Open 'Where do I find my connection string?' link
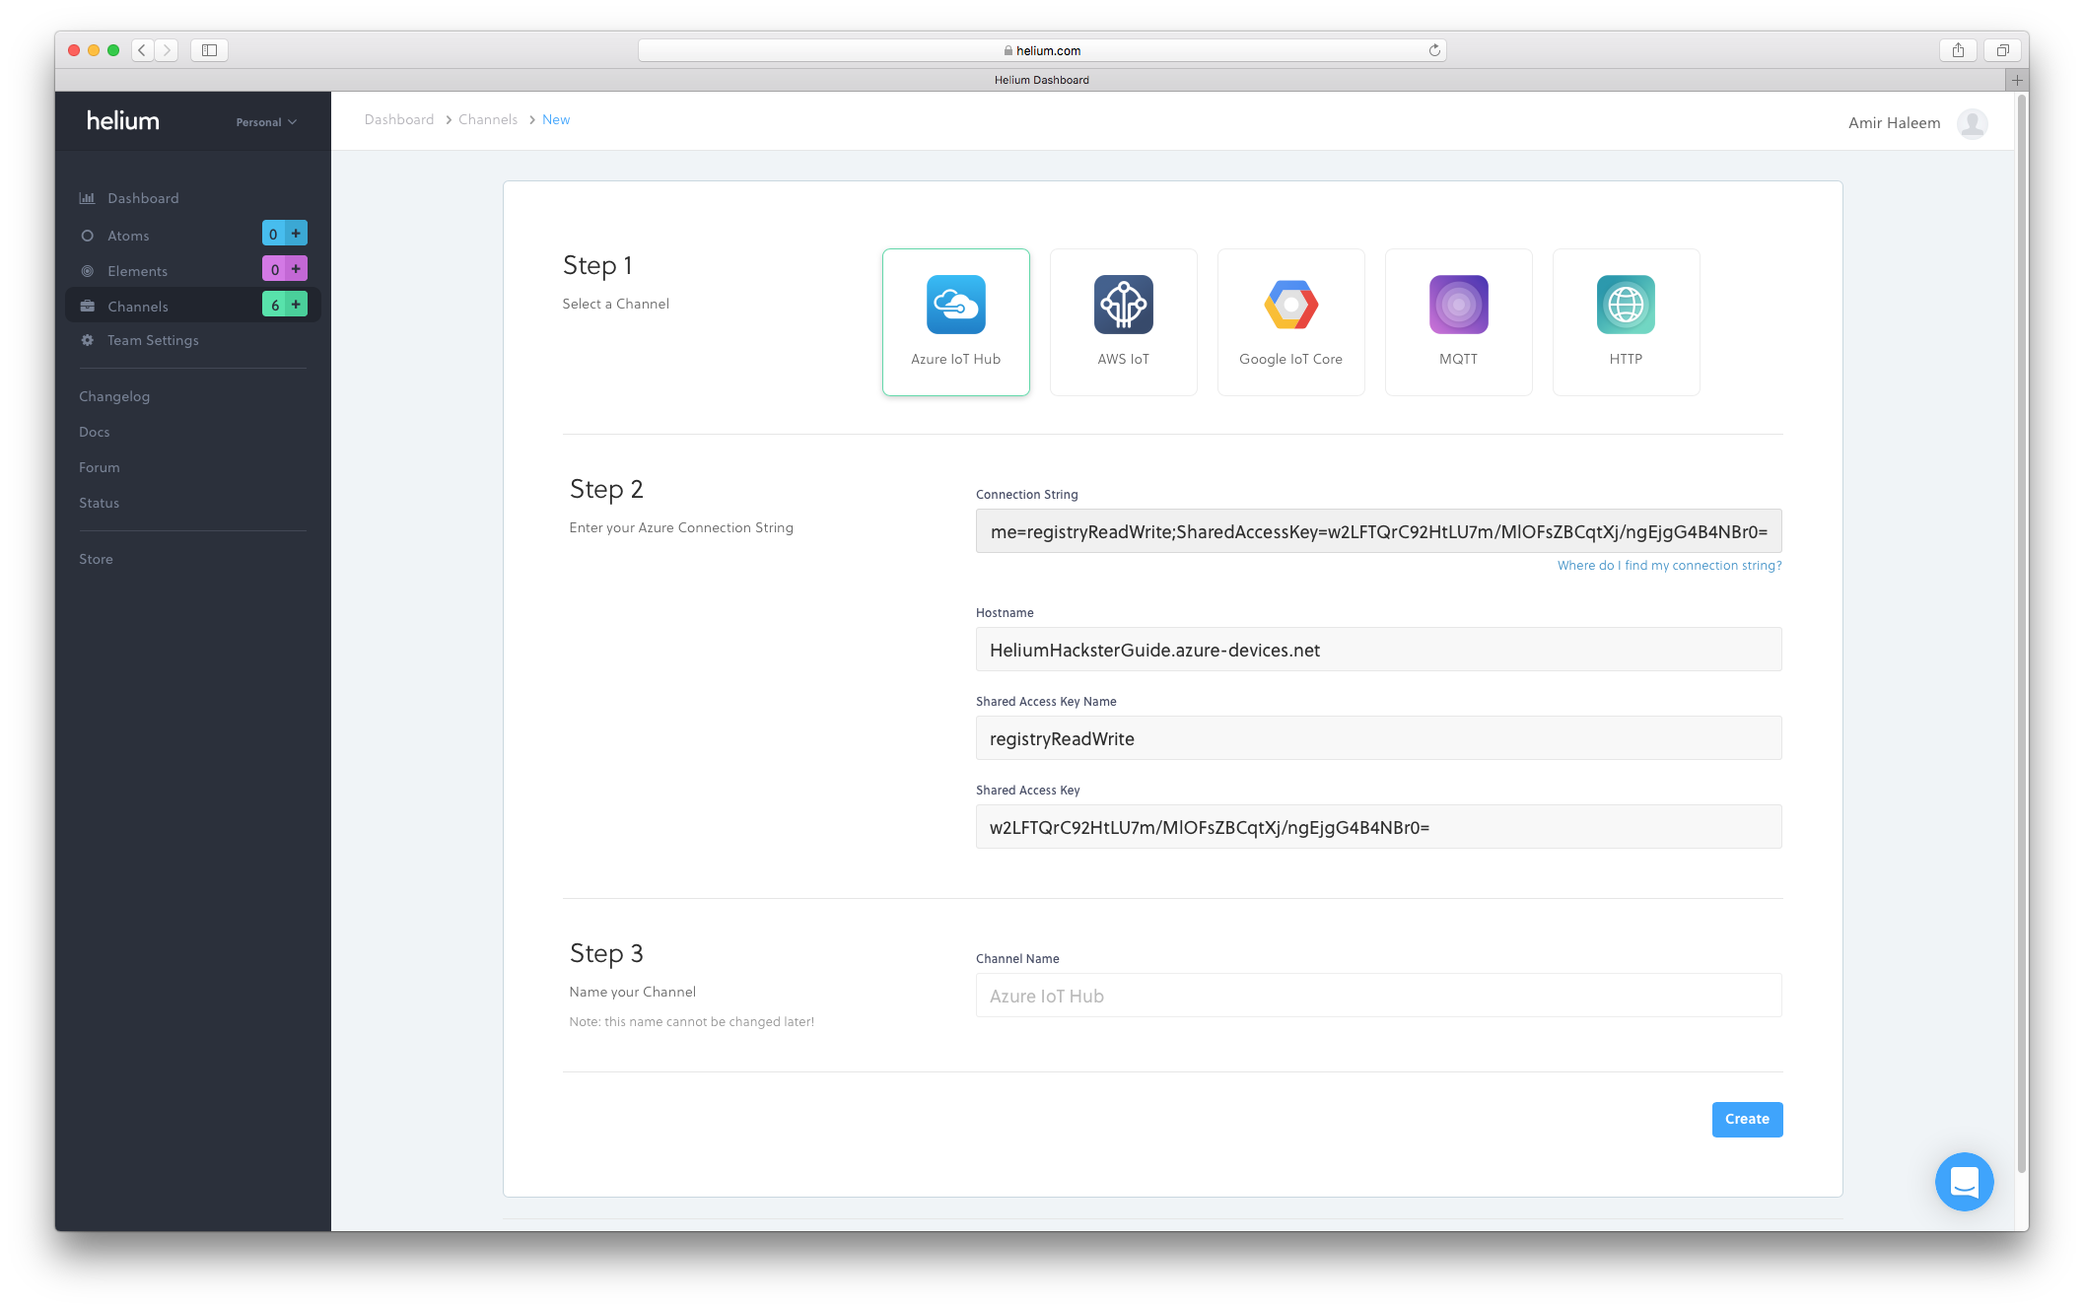 (x=1669, y=566)
